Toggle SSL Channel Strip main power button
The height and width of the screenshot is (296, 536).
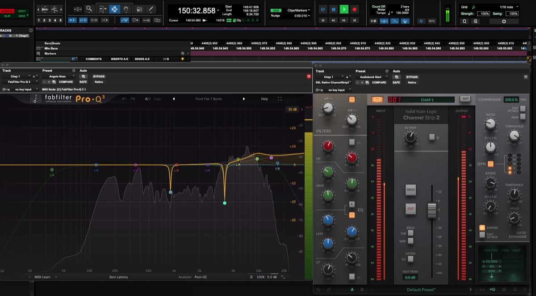pos(377,99)
